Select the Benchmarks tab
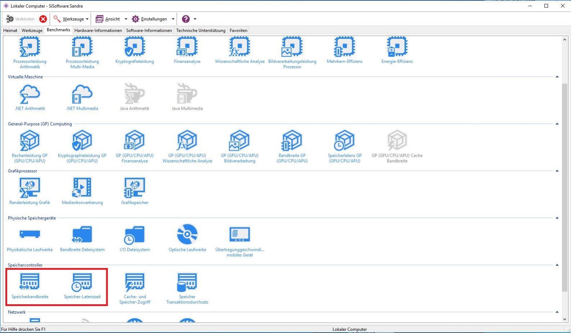This screenshot has width=571, height=333. (58, 30)
